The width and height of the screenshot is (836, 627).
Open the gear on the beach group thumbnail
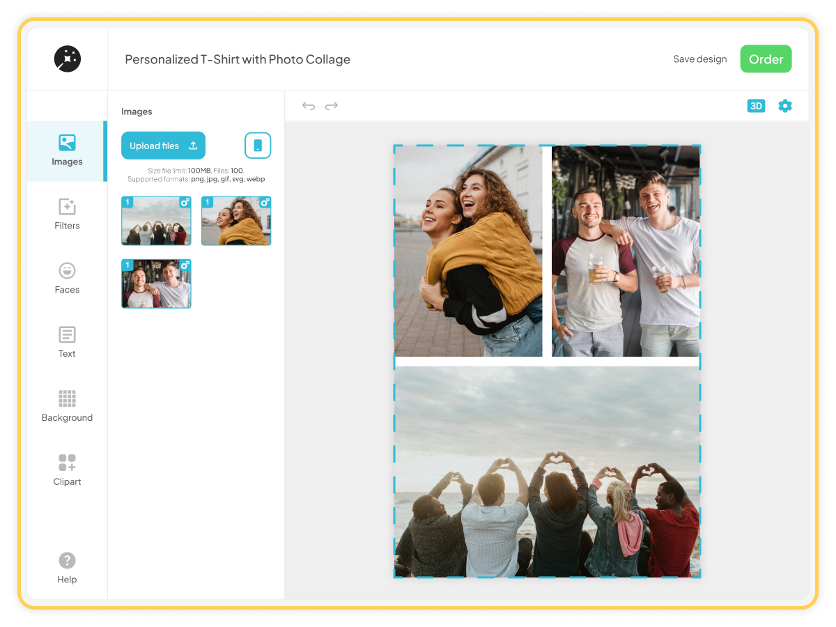[185, 202]
